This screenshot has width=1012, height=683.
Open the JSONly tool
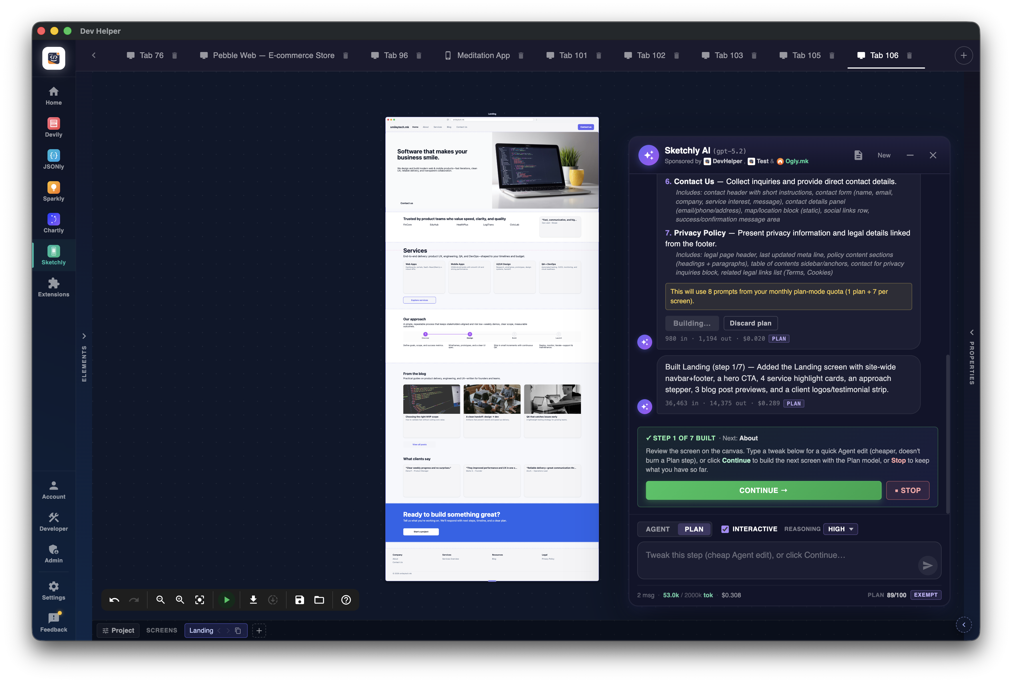click(x=53, y=160)
